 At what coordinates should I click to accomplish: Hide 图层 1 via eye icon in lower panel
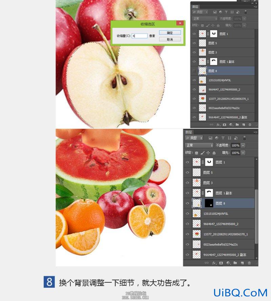187,162
